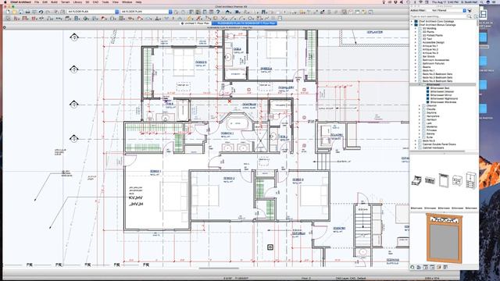Screen dimensions: 500x281
Task: Click the CAD Layer status bar entry
Action: click(x=351, y=279)
